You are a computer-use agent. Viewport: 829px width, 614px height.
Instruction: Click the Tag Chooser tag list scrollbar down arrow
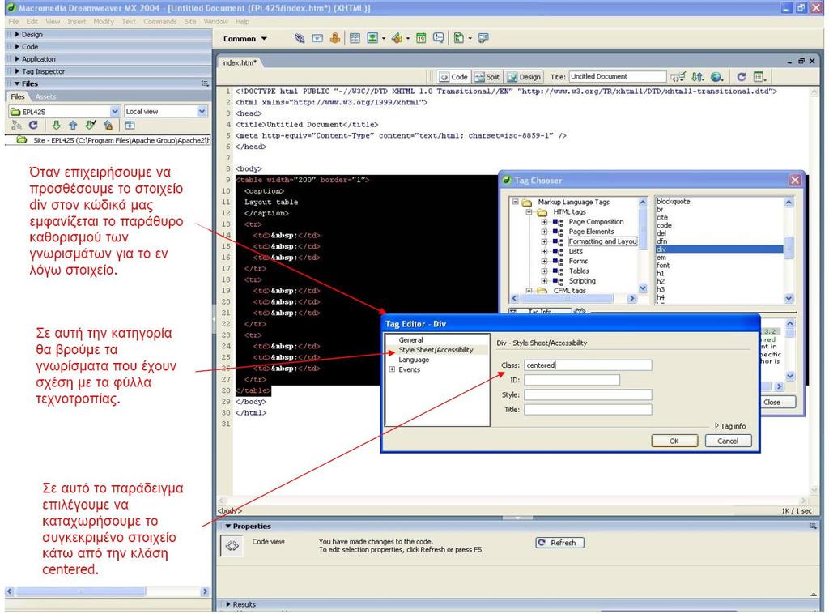(x=789, y=299)
